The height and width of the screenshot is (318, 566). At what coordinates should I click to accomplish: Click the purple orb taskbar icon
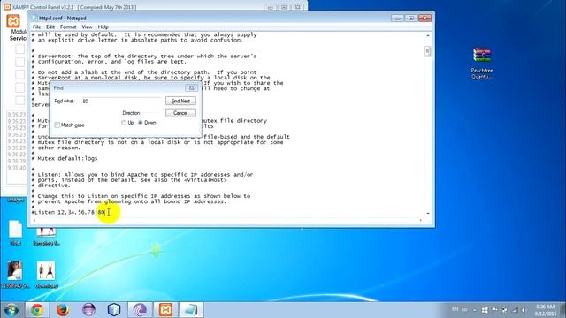coord(88,310)
